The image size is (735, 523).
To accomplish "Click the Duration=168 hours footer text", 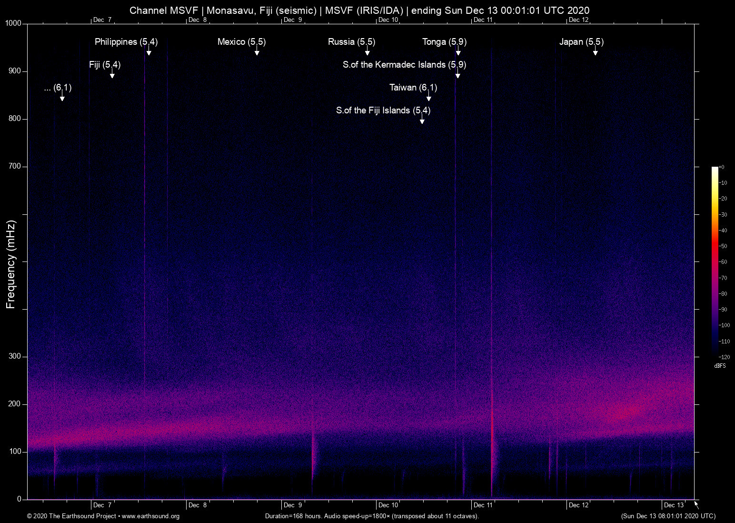I will click(372, 516).
